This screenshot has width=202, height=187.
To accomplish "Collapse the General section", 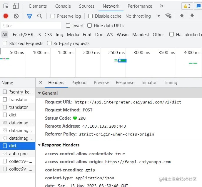I will tap(39, 93).
